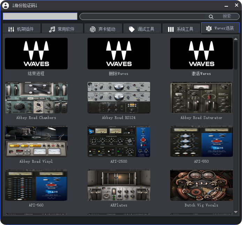
Task: Switch to the 机架插件 tab
Action: [x=22, y=28]
